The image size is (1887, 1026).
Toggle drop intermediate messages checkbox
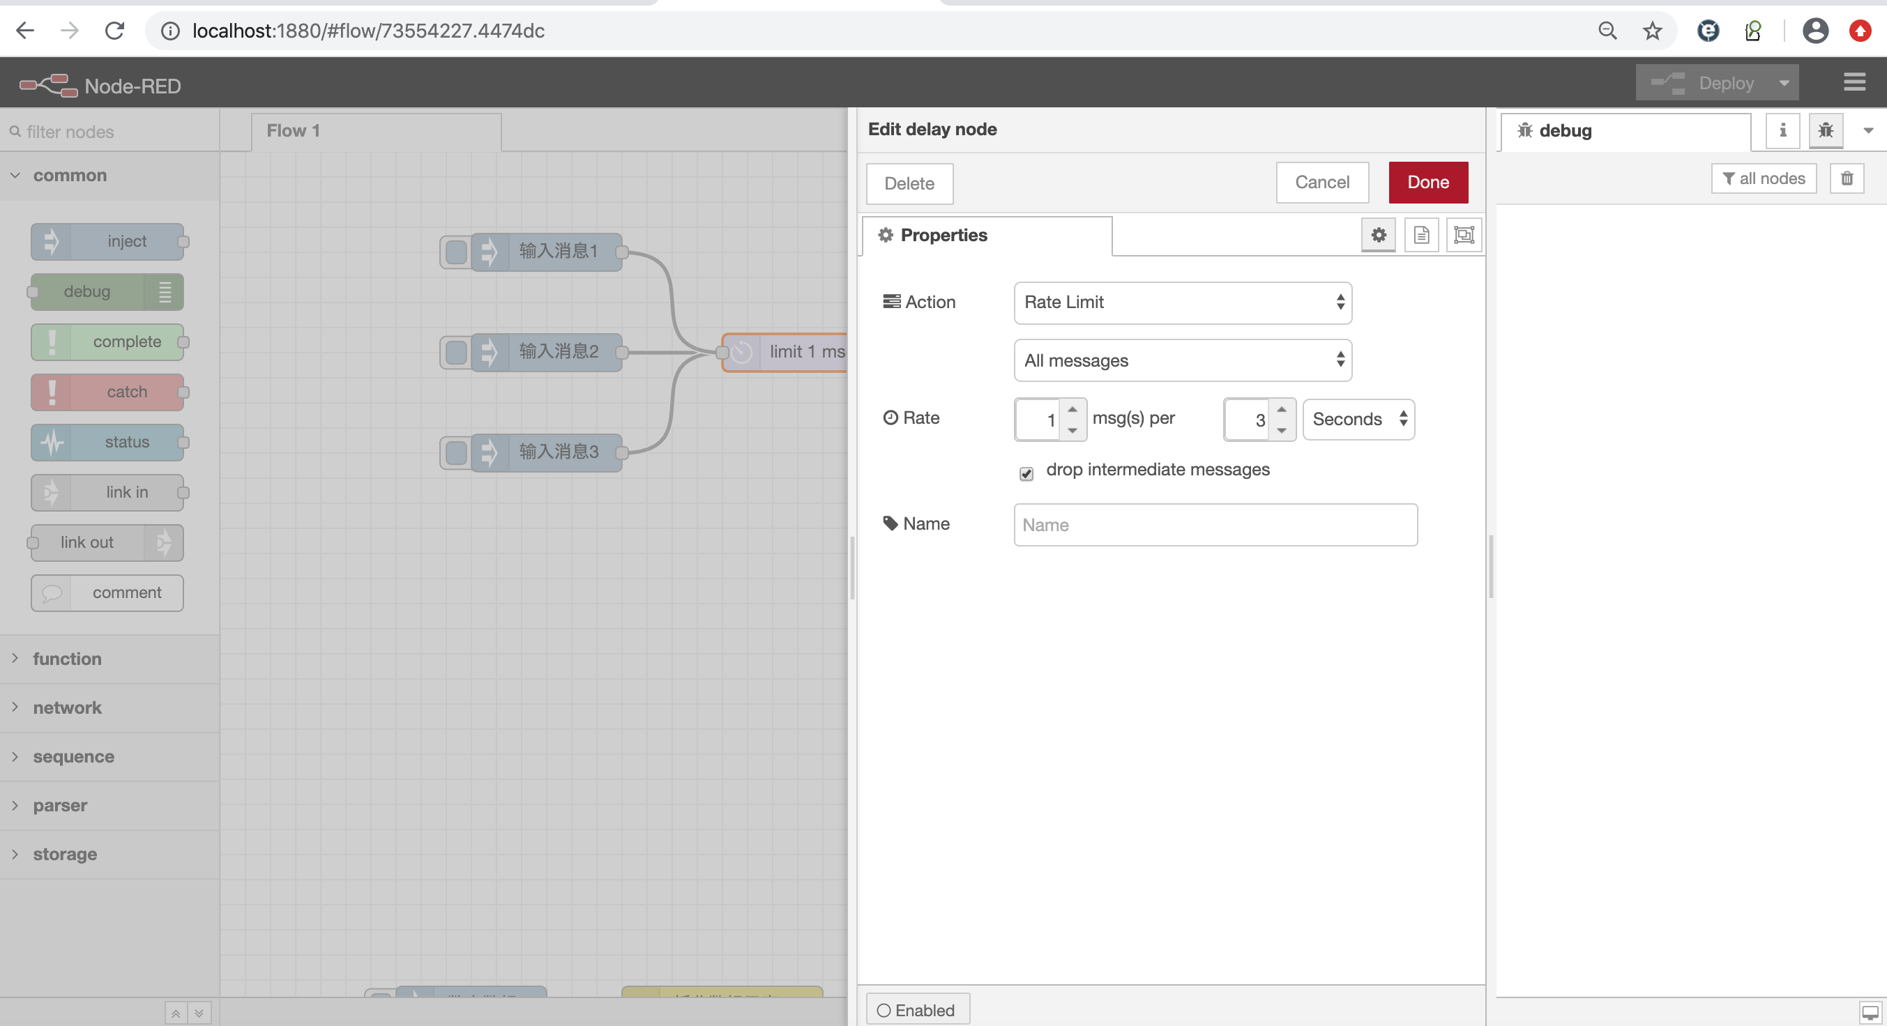tap(1026, 474)
